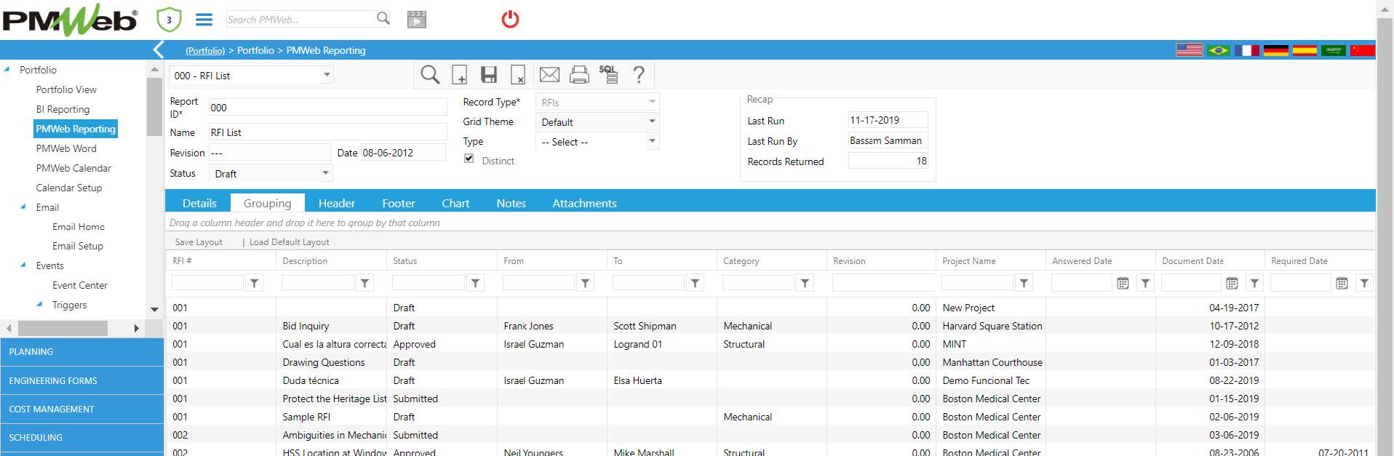This screenshot has height=456, width=1394.
Task: Switch language to Spanish flag
Action: [1305, 50]
